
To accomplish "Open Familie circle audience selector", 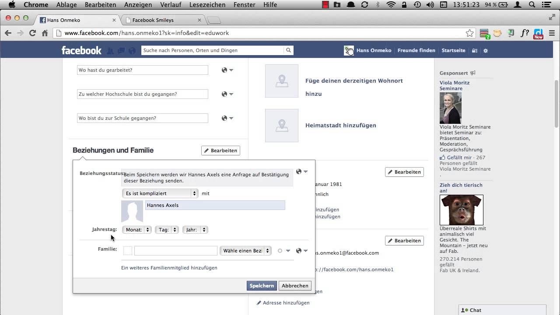I will pyautogui.click(x=284, y=251).
